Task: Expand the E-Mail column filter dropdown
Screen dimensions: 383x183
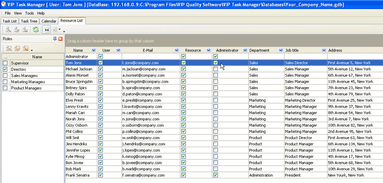Action: point(177,50)
